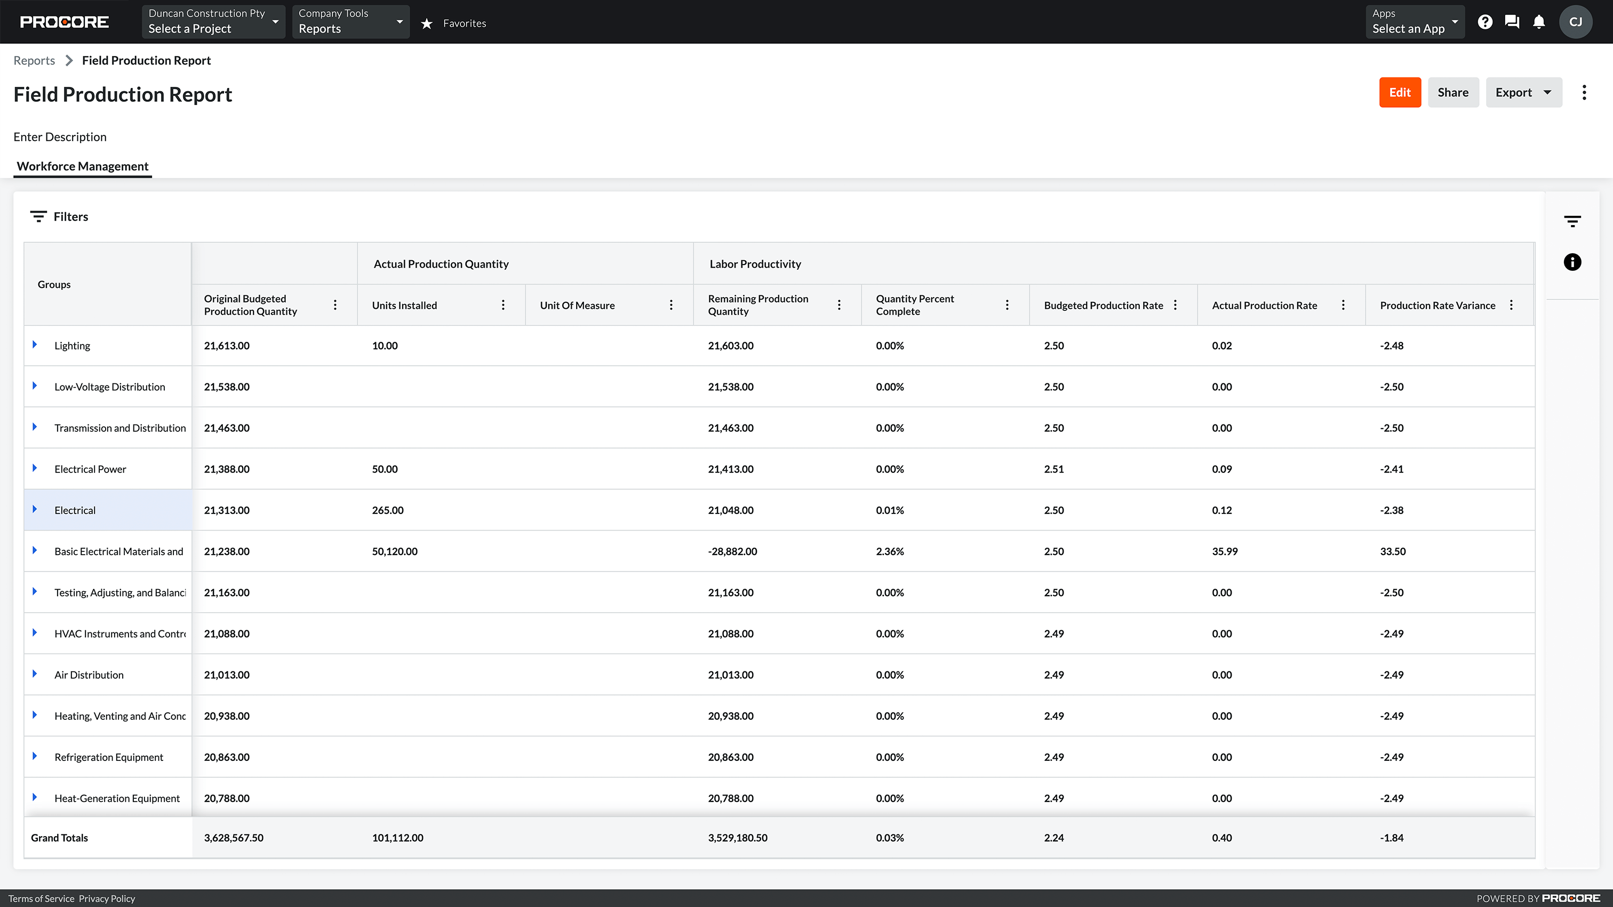Click the Edit button
This screenshot has height=907, width=1613.
coord(1399,91)
